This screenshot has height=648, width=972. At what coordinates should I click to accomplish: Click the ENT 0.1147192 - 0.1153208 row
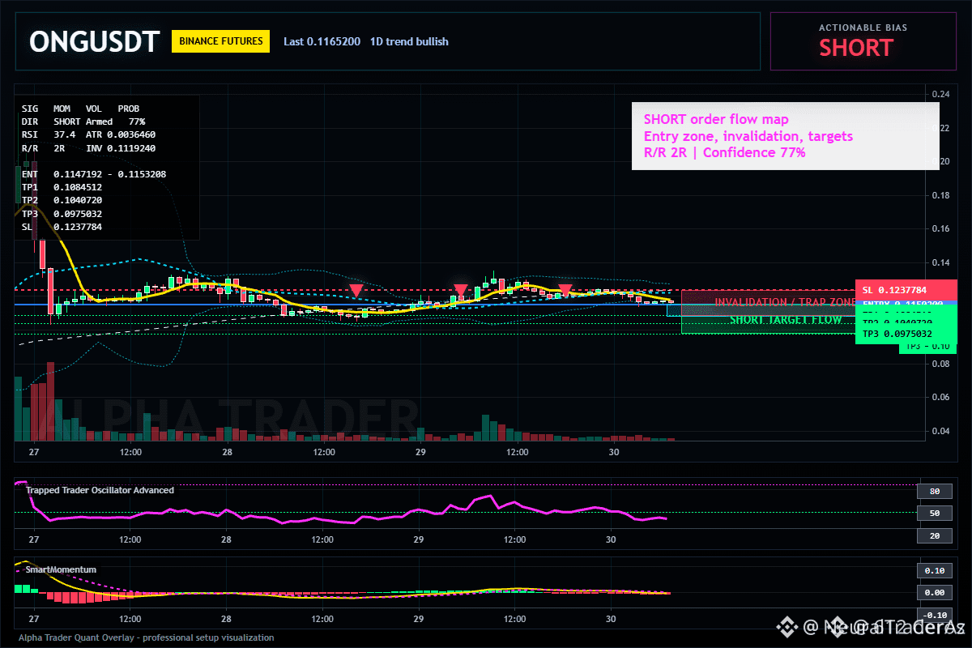click(94, 174)
